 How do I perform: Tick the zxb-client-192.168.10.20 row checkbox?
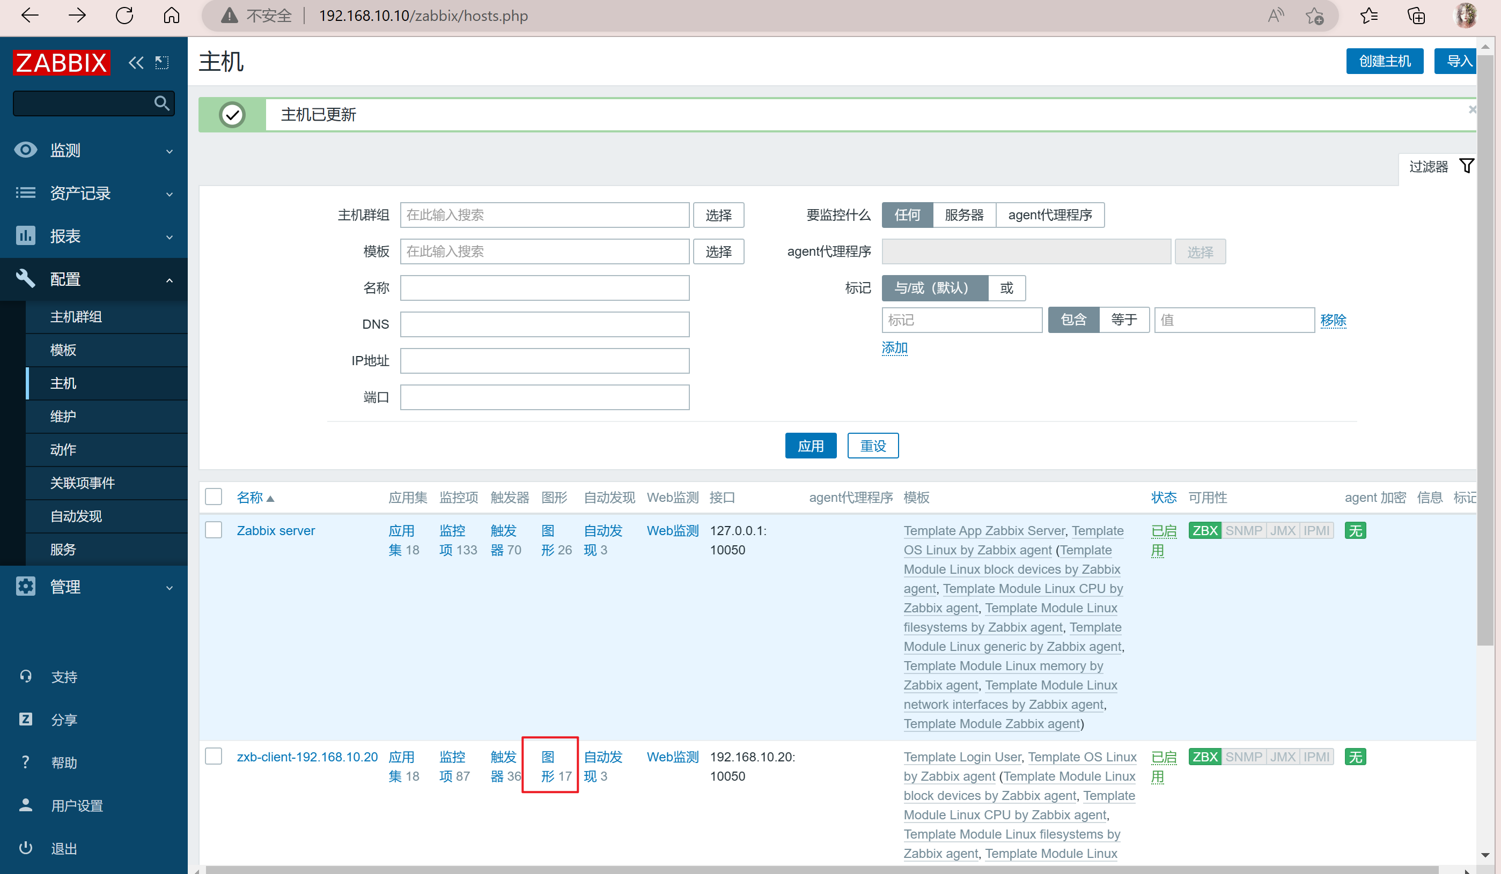213,756
